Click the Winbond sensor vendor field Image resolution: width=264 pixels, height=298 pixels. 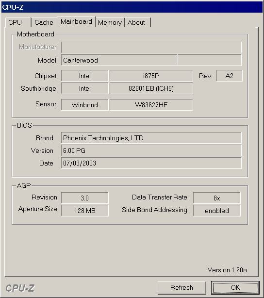(85, 105)
